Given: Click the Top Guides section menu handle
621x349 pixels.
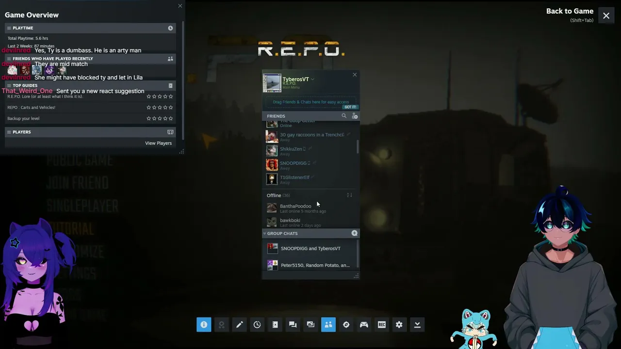Looking at the screenshot, I should 9,86.
